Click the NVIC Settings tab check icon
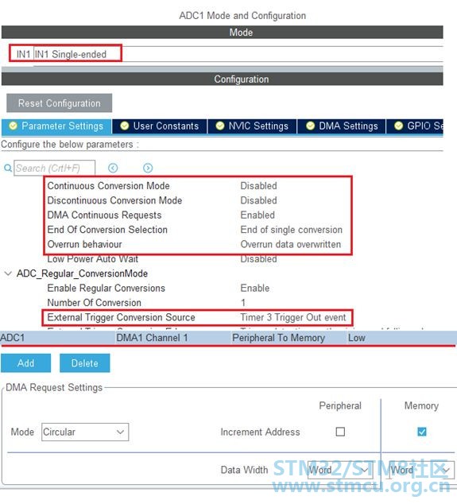 [x=220, y=126]
